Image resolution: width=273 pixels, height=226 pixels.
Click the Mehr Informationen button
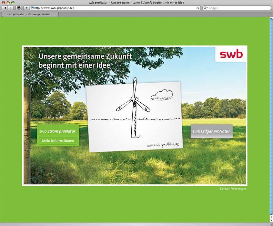(58, 141)
